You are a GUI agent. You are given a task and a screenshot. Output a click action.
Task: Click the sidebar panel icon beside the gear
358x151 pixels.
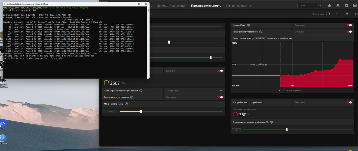[x=355, y=6]
